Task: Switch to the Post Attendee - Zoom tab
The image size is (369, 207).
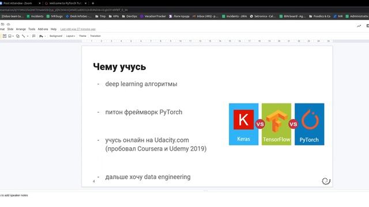Action: pos(18,3)
